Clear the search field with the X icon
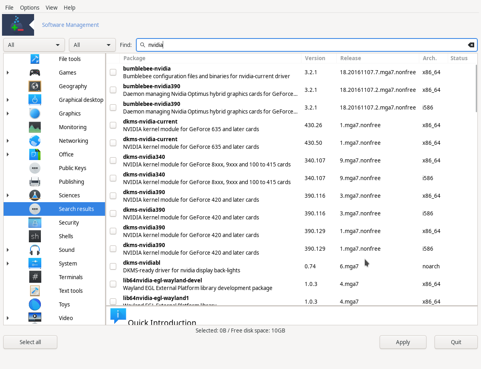 471,45
